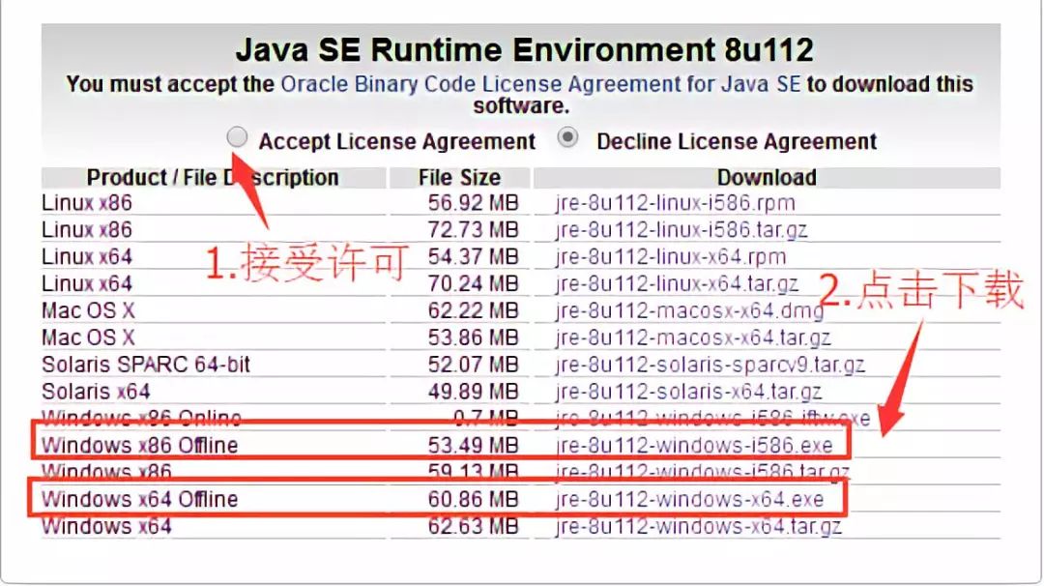The height and width of the screenshot is (586, 1044).
Task: Click the Java SE Runtime Environment 8u112 title
Action: point(524,50)
